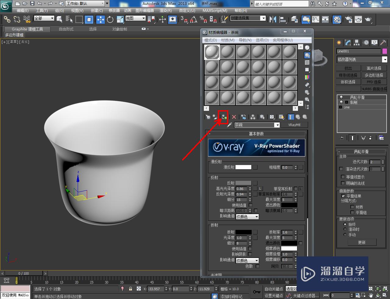This screenshot has width=390, height=299.
Task: Click Put Material to Scene icon
Action: (215, 117)
